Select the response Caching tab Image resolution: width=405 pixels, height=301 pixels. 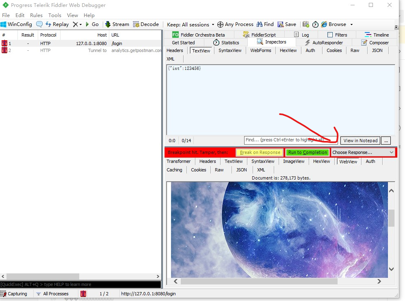point(174,170)
